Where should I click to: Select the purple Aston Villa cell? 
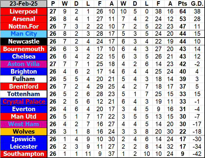24,64
